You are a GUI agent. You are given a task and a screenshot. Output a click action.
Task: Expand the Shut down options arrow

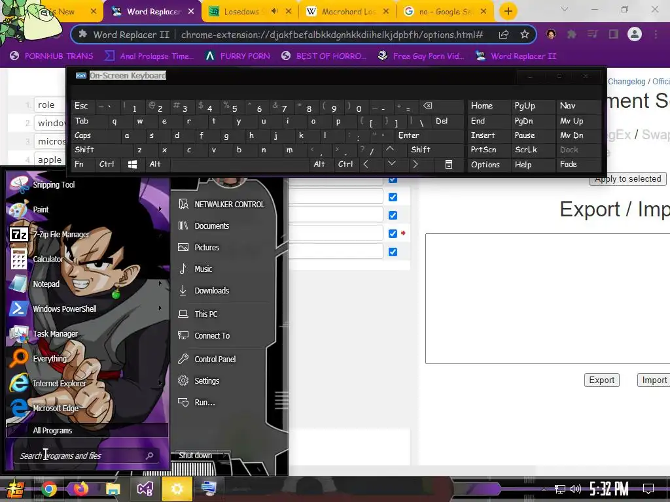(x=225, y=456)
